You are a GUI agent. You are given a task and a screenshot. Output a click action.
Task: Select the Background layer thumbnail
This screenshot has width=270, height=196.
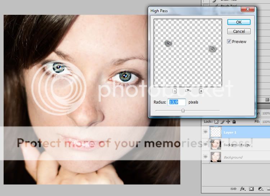[x=216, y=157]
